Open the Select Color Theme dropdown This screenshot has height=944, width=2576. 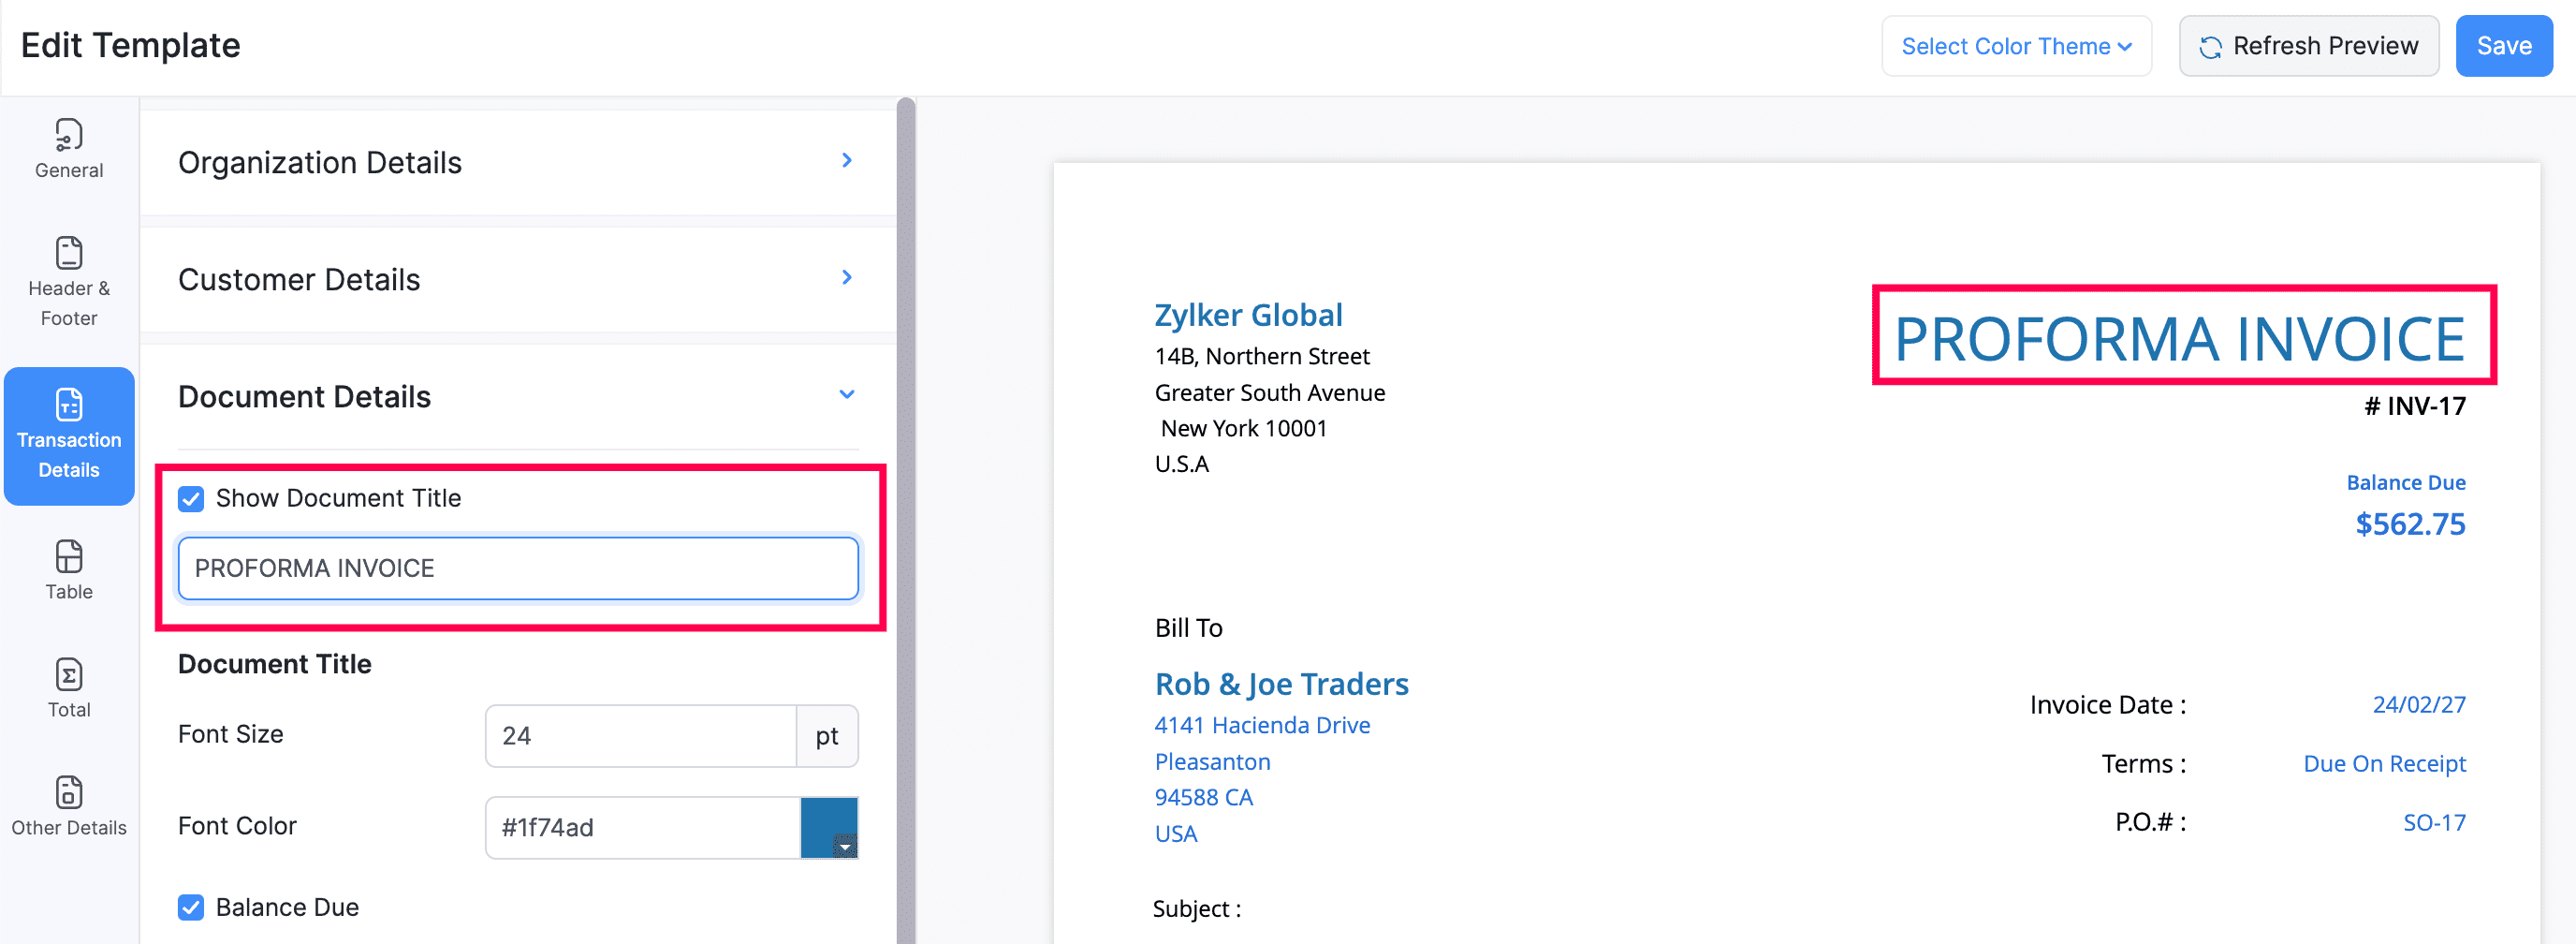pos(2015,46)
